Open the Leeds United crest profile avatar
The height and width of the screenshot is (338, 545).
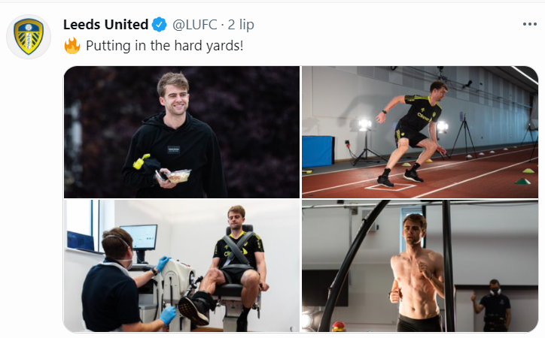coord(29,36)
